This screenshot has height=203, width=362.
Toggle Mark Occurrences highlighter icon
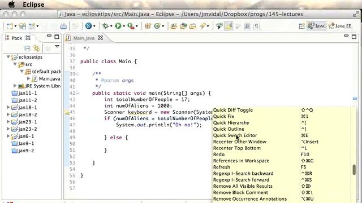tap(229, 26)
